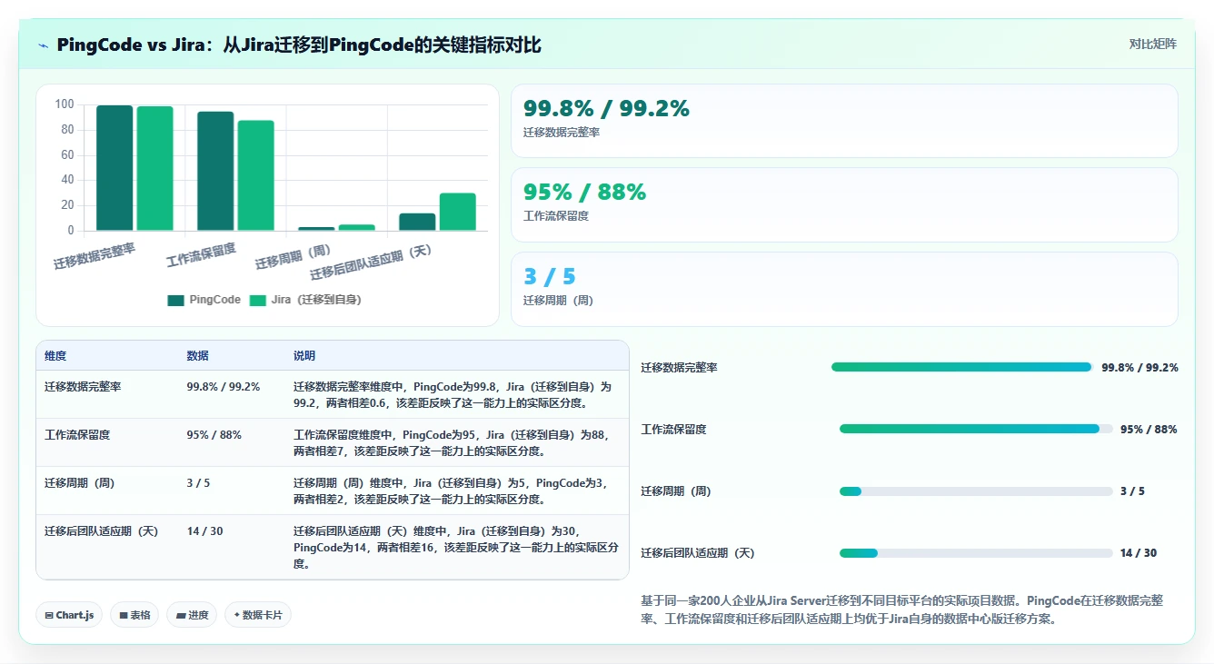Screen dimensions: 1214x664
Task: Click the 99.8% / 99.2% data card value
Action: 606,109
